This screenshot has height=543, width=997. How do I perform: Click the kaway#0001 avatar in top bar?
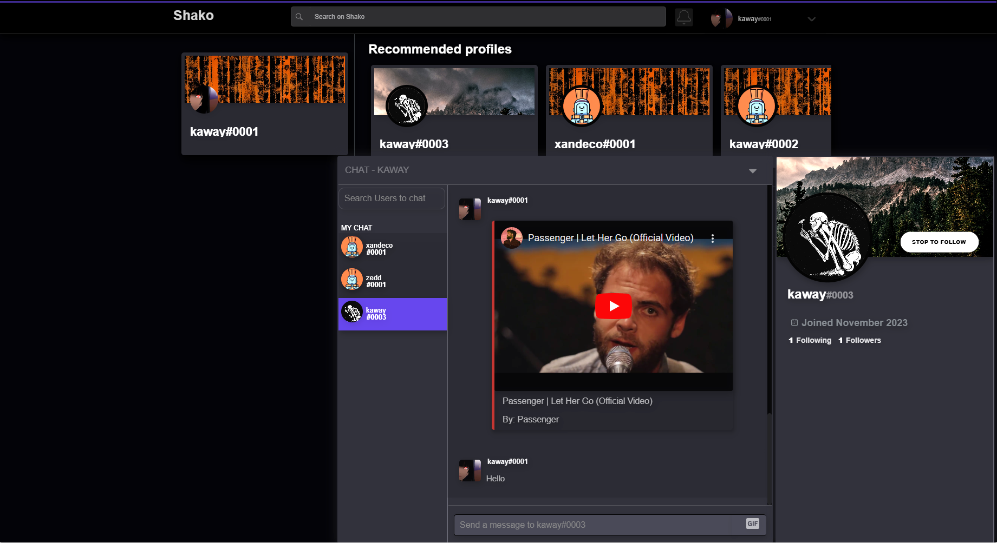click(721, 18)
